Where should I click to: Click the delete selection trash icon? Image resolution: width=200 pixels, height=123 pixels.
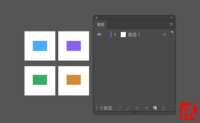164,108
